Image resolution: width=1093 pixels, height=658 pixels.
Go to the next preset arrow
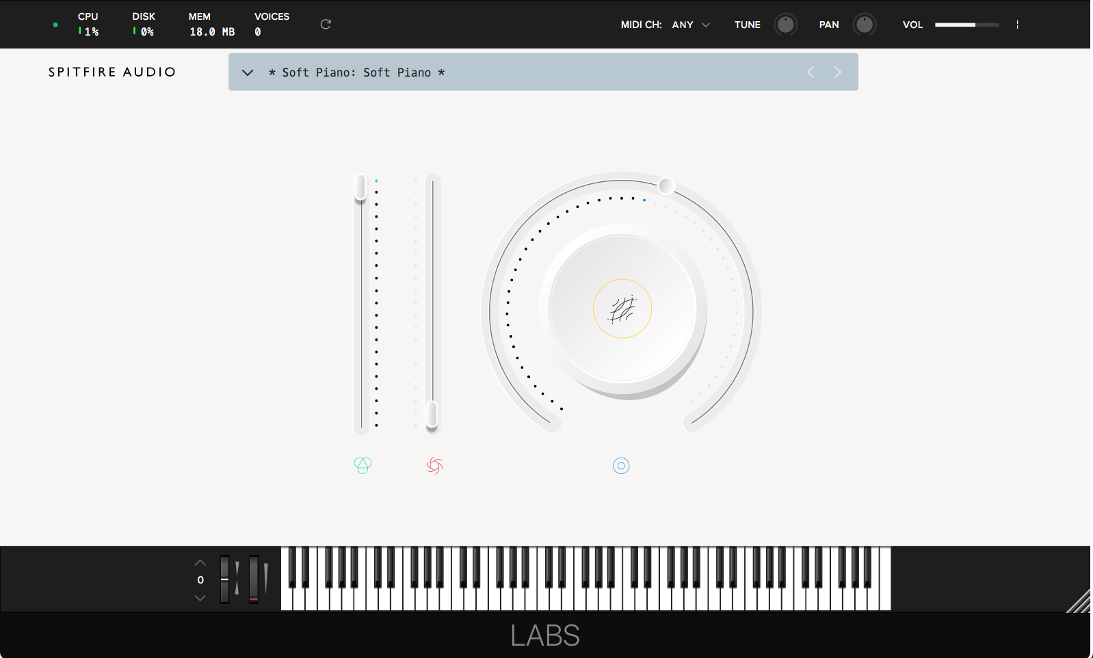837,72
